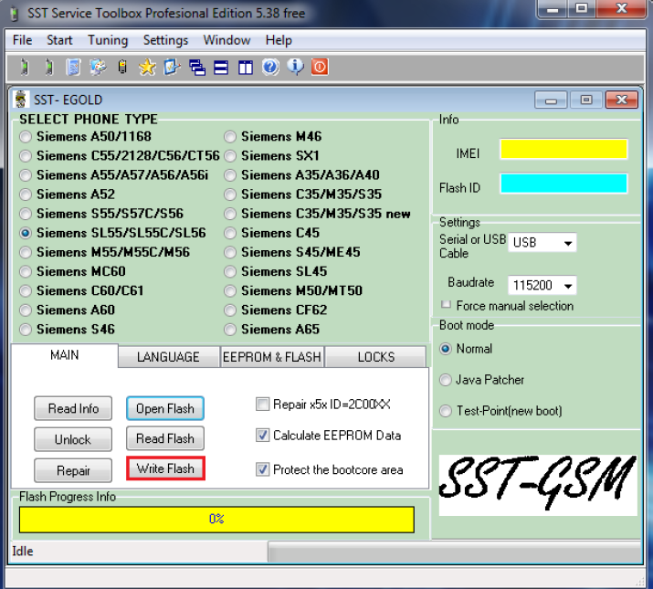This screenshot has width=653, height=589.
Task: Click the Idle status bar text
Action: tap(23, 551)
